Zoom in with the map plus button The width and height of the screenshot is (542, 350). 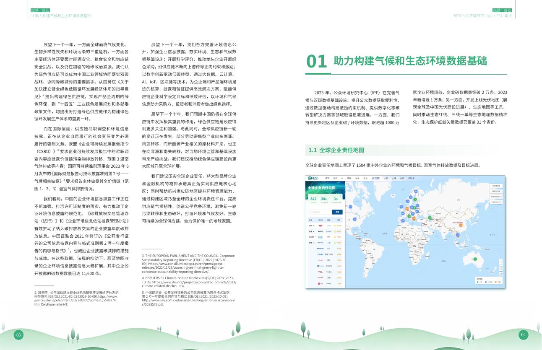point(501,261)
